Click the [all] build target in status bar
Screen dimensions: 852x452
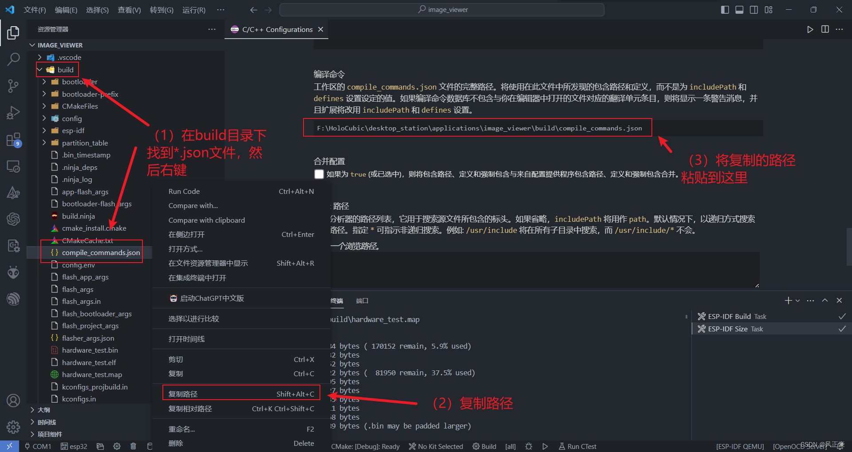pyautogui.click(x=510, y=446)
